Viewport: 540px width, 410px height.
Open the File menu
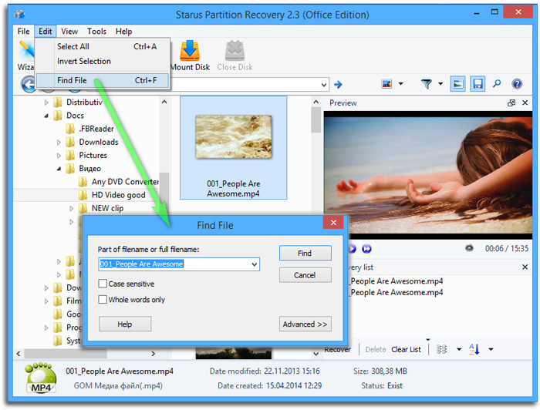pyautogui.click(x=23, y=32)
